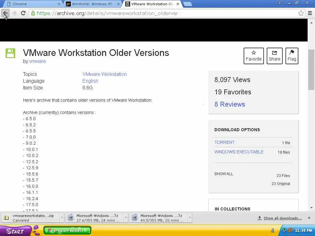Click the page scrollbar down arrow
The height and width of the screenshot is (236, 315).
(x=311, y=208)
